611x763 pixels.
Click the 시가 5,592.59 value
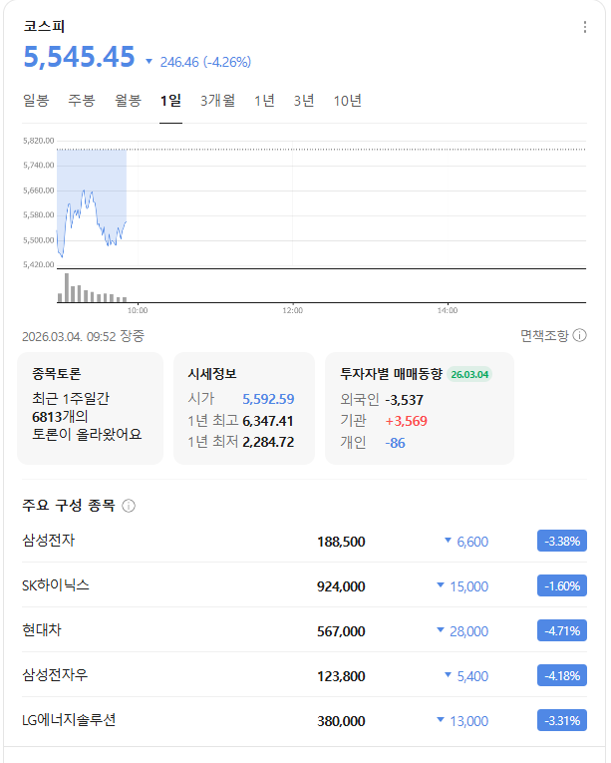[x=268, y=400]
